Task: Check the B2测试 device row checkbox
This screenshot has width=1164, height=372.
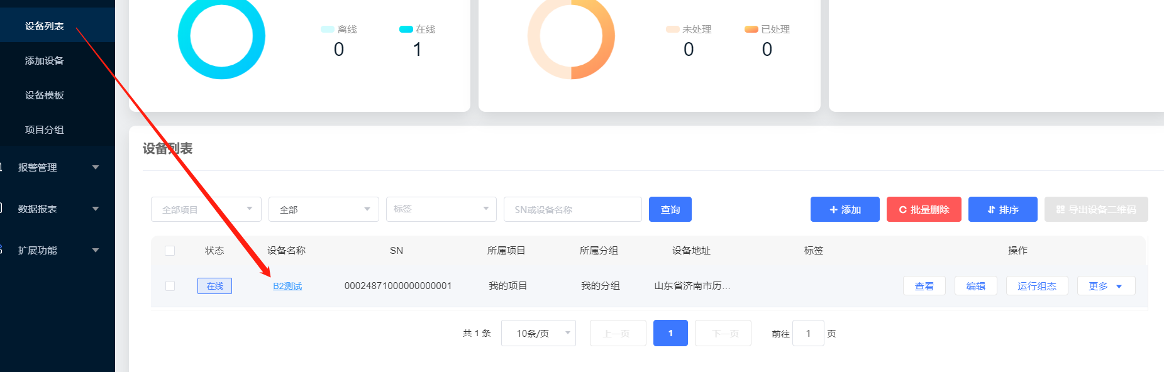Action: [x=170, y=286]
